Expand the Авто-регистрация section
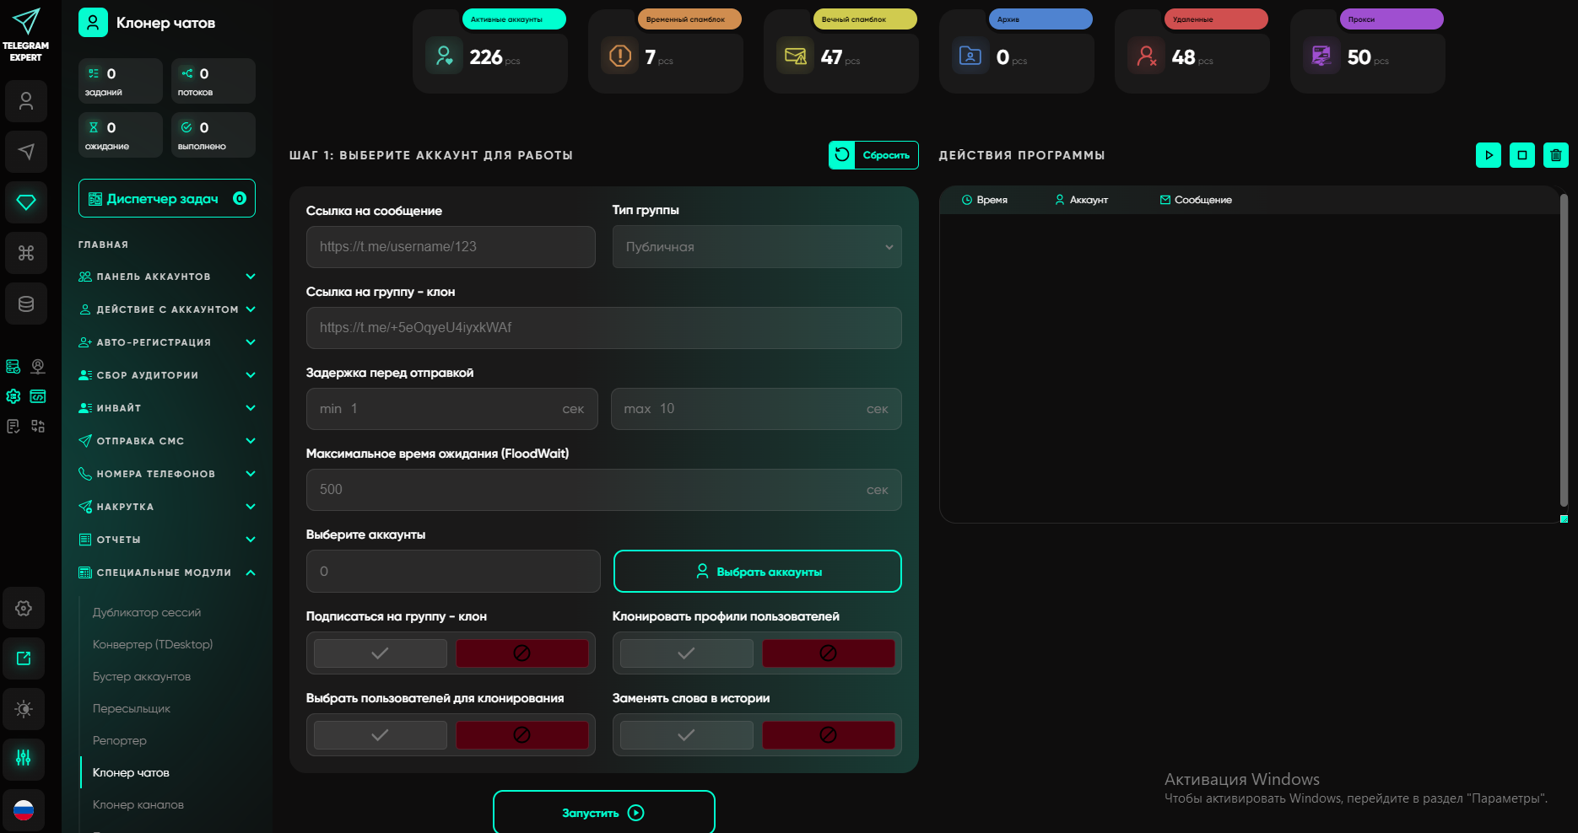Image resolution: width=1578 pixels, height=833 pixels. pos(167,342)
